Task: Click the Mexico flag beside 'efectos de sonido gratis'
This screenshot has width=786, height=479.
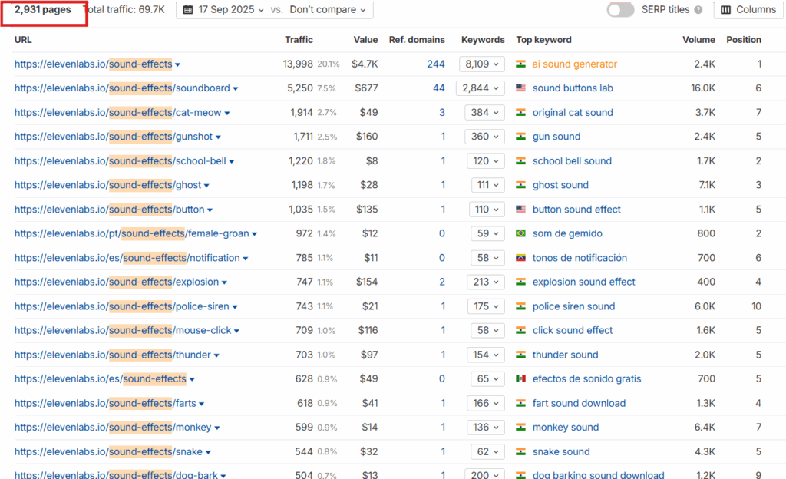Action: (x=521, y=378)
